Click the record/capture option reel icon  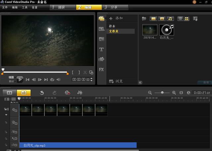[x=68, y=93]
